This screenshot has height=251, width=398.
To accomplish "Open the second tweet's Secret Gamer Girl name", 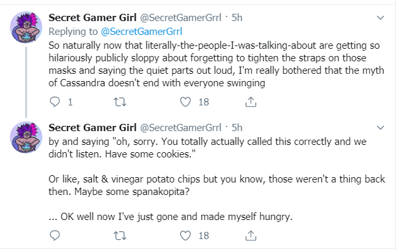I will coord(93,128).
